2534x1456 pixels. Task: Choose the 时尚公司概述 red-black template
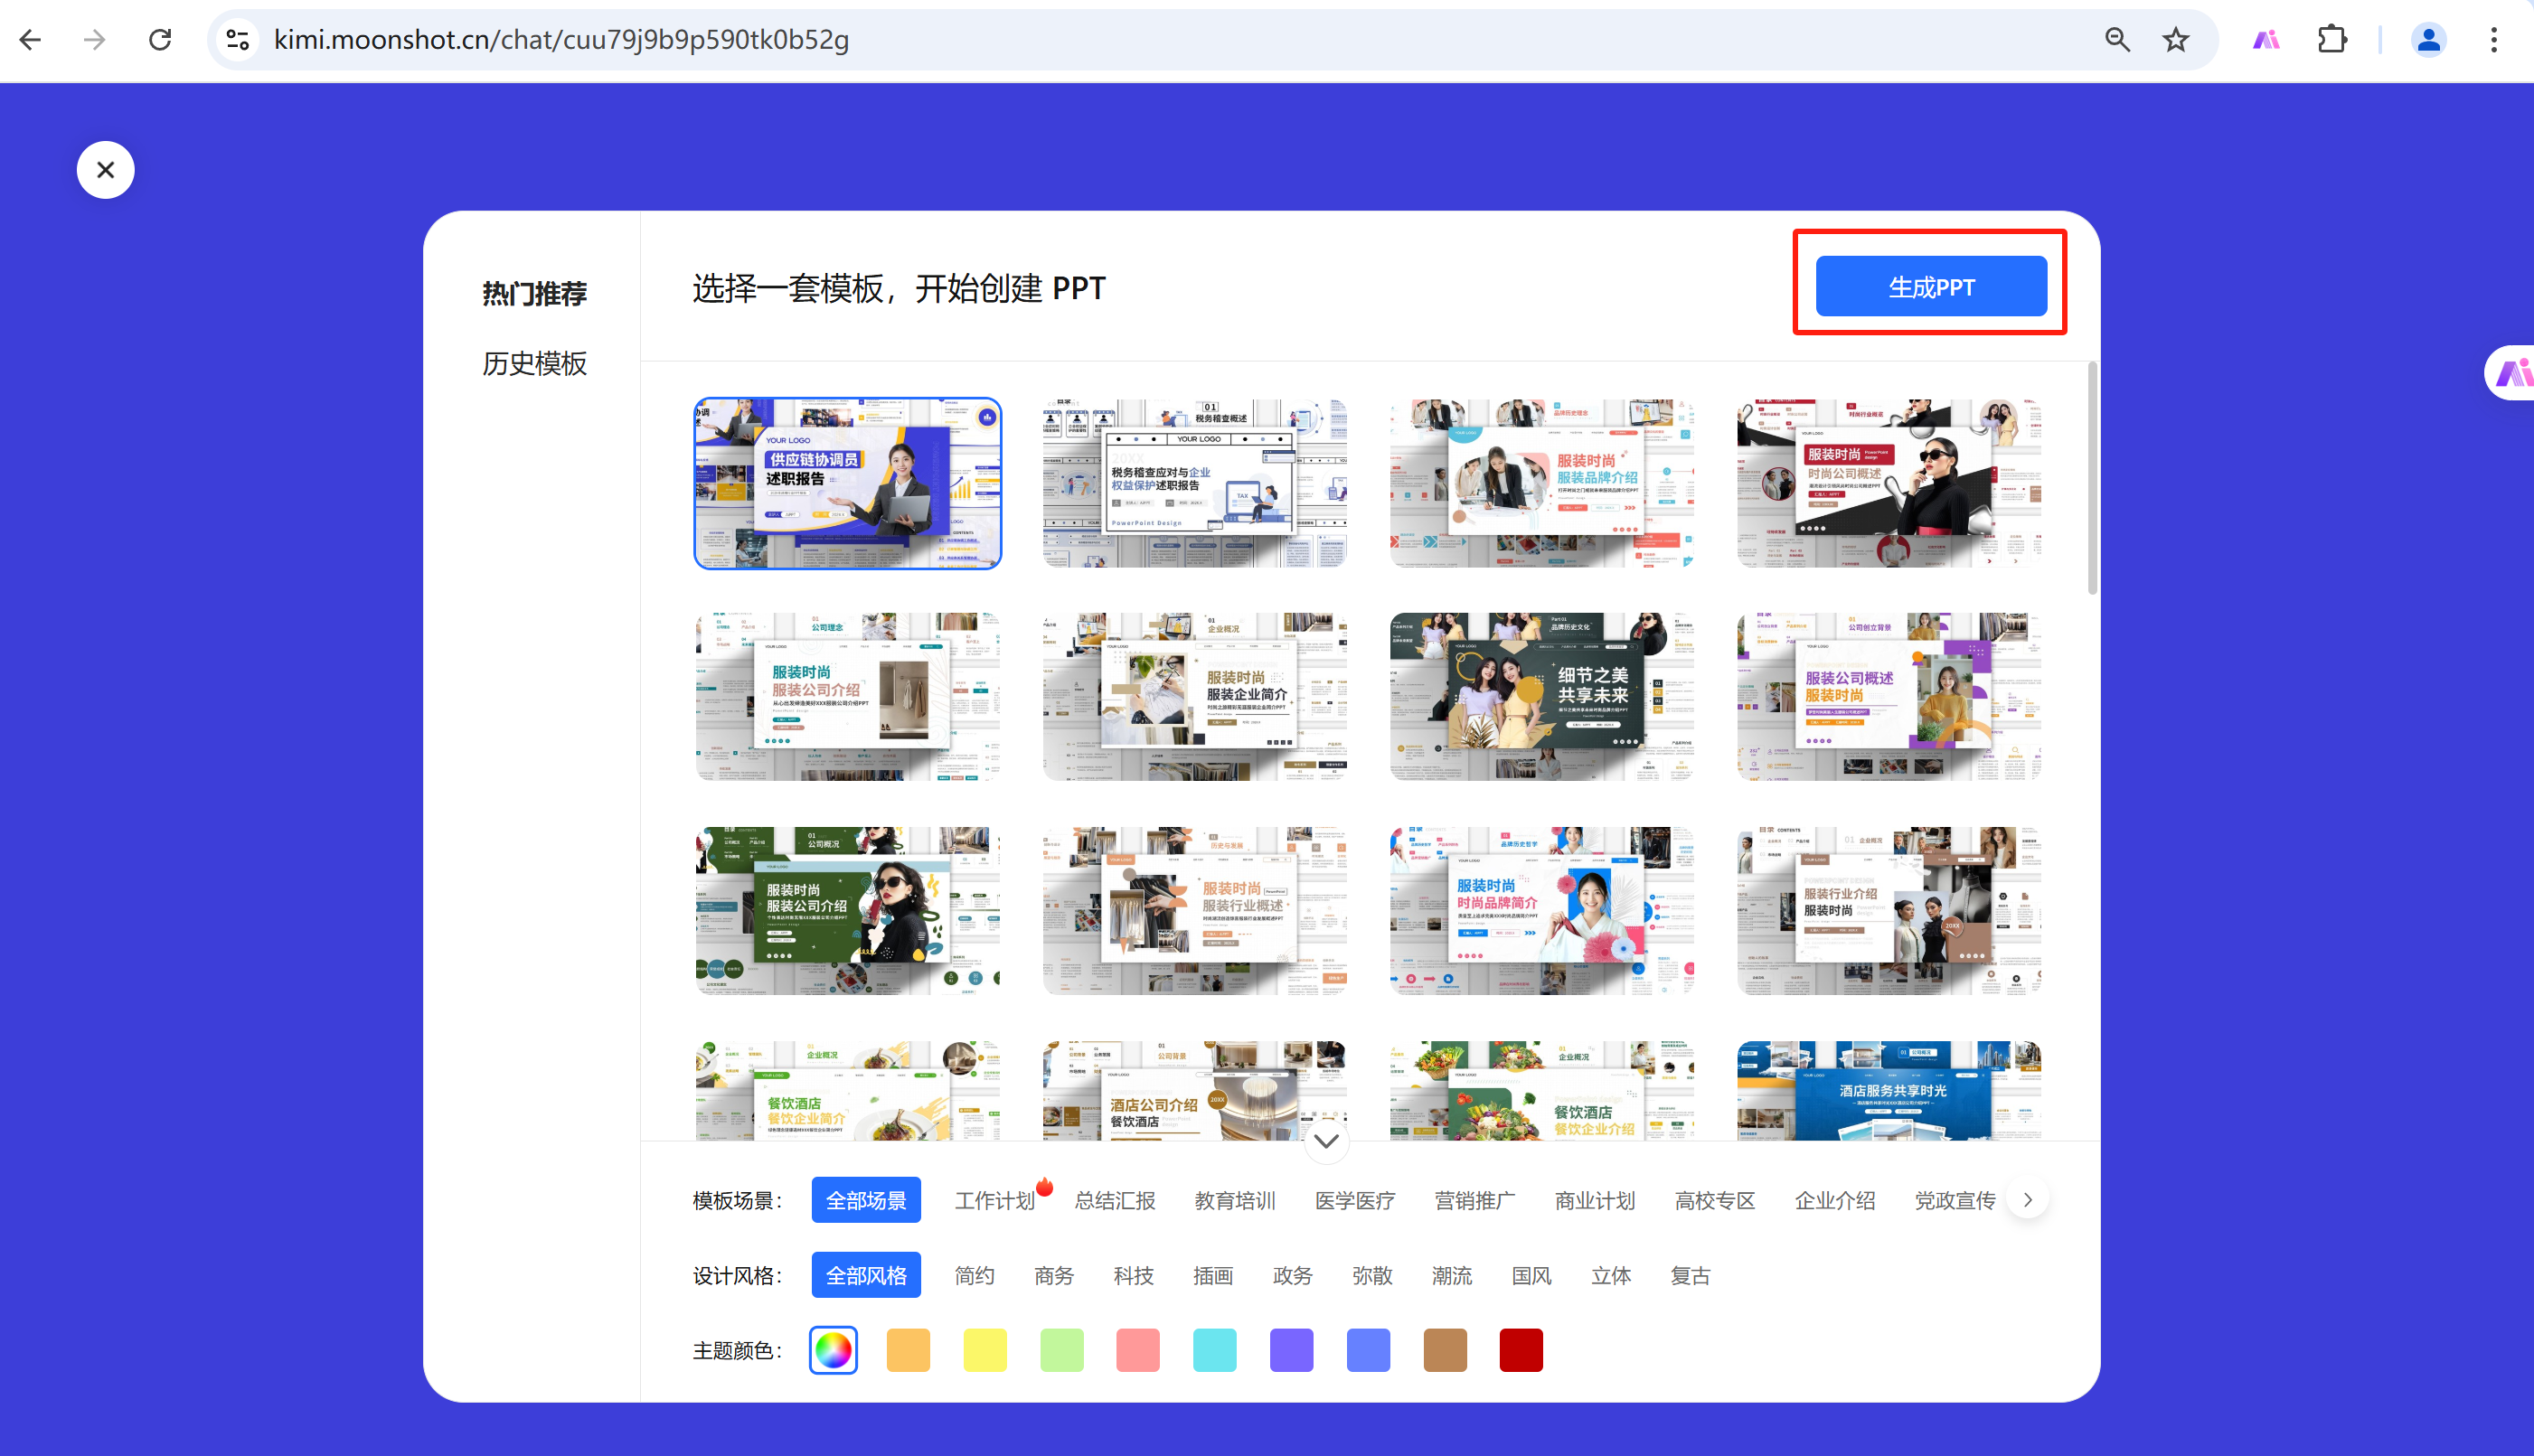(x=1889, y=484)
